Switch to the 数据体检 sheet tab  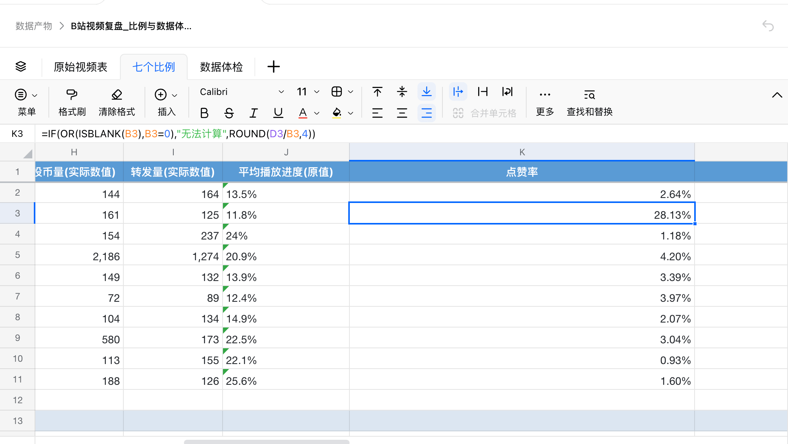221,67
